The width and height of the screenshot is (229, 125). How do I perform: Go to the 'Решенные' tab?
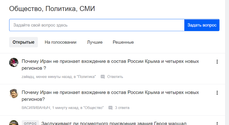123,42
